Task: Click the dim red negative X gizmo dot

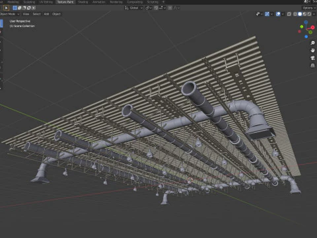Action: (x=299, y=32)
